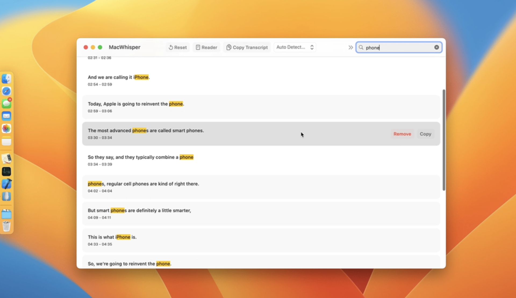
Task: Launch Safari from the dock
Action: (6, 91)
